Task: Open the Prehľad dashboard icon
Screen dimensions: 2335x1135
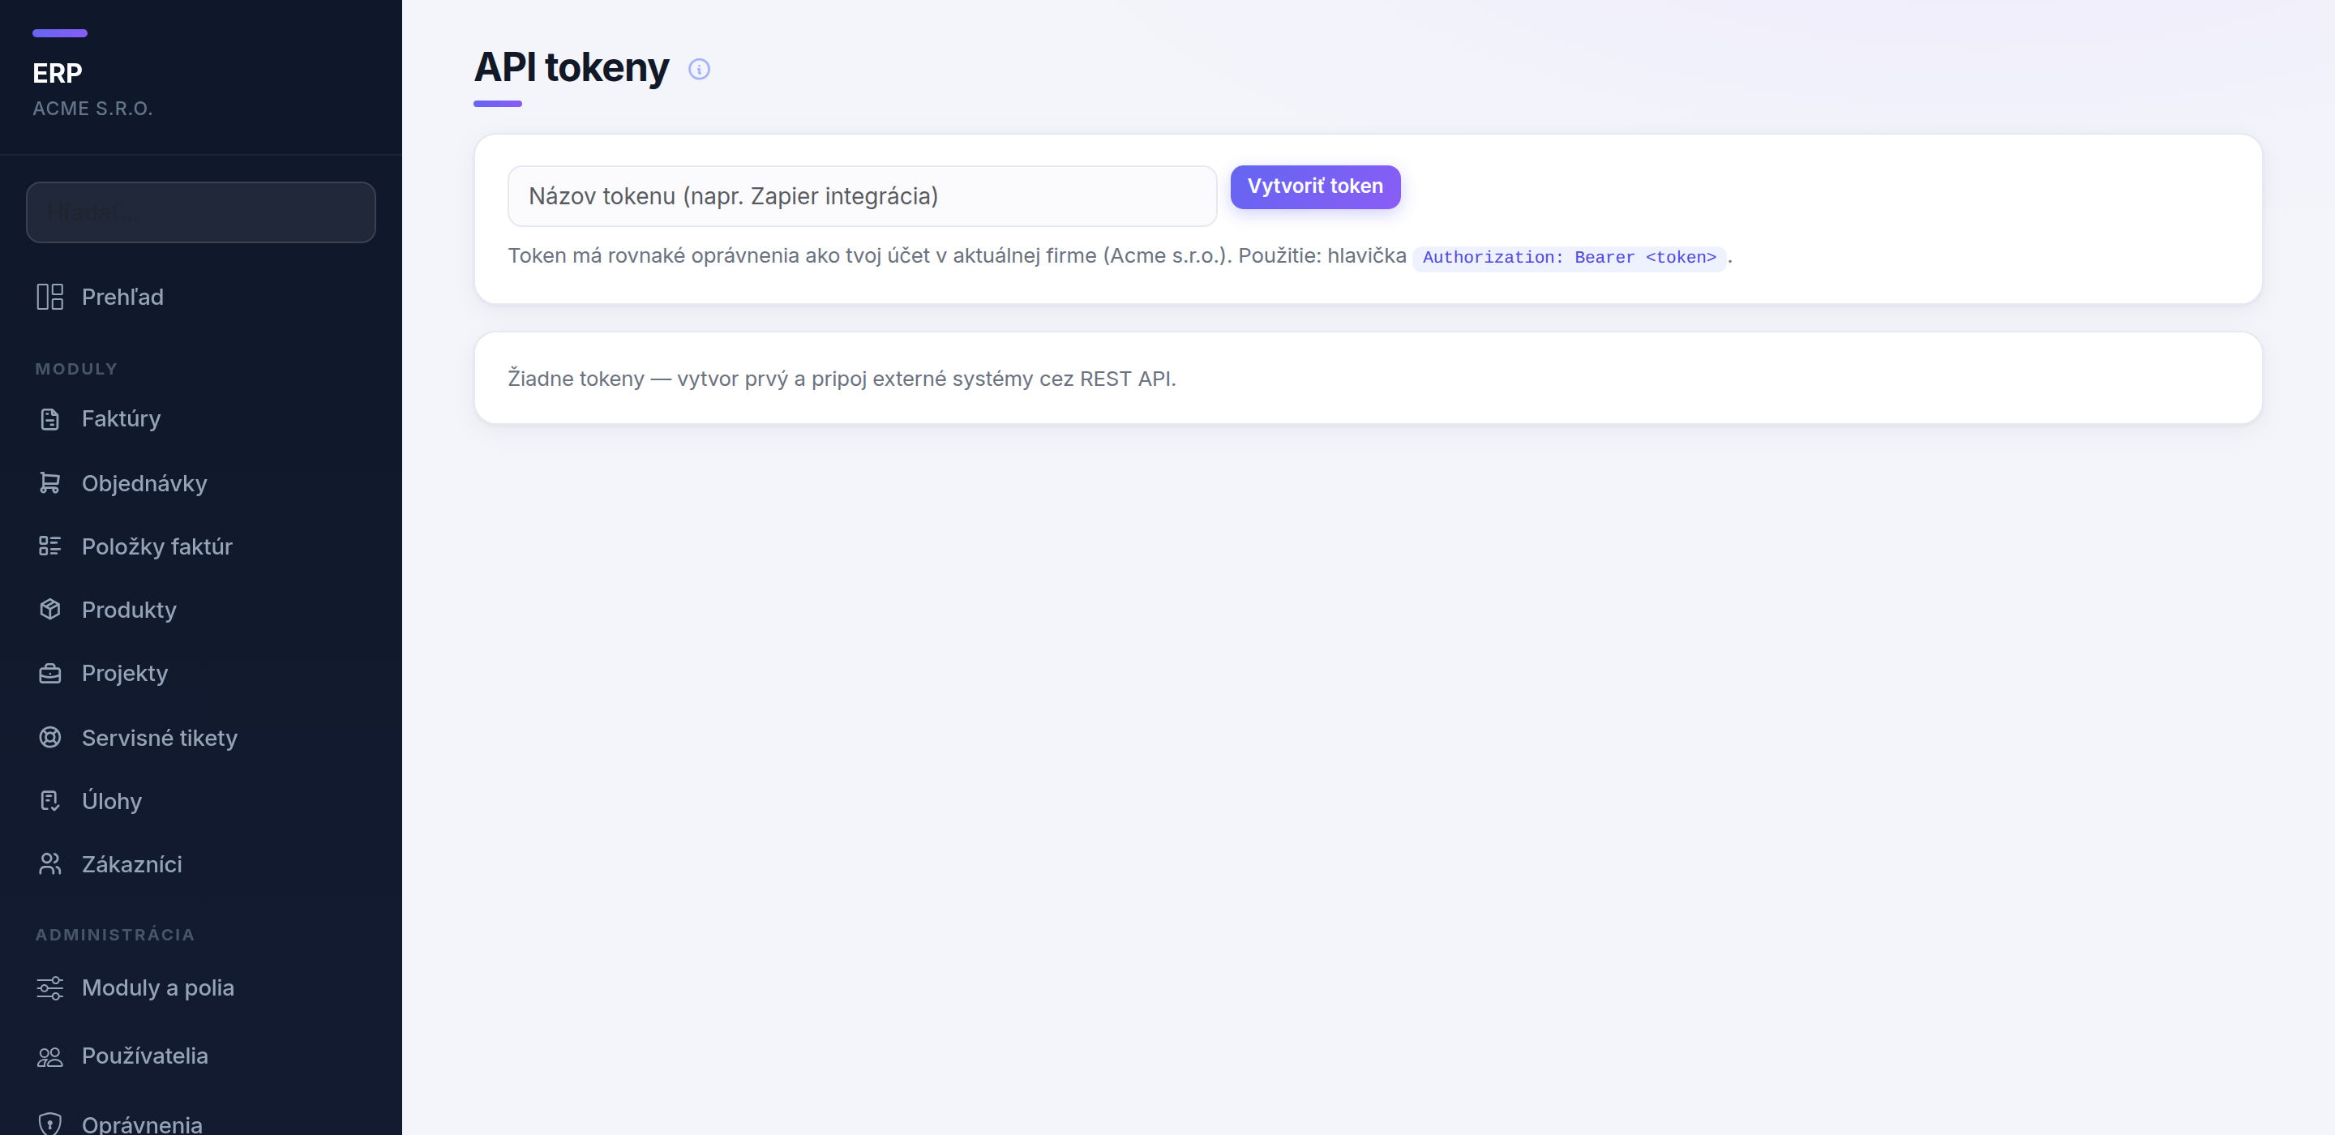Action: coord(49,297)
